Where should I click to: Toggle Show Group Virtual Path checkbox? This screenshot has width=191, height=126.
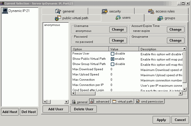pos(113,64)
